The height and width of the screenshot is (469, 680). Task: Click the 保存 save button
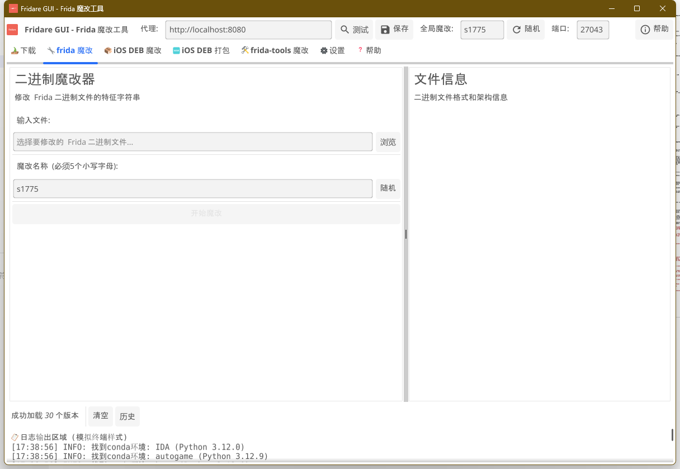[394, 30]
